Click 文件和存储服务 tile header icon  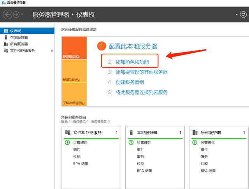pyautogui.click(x=68, y=132)
